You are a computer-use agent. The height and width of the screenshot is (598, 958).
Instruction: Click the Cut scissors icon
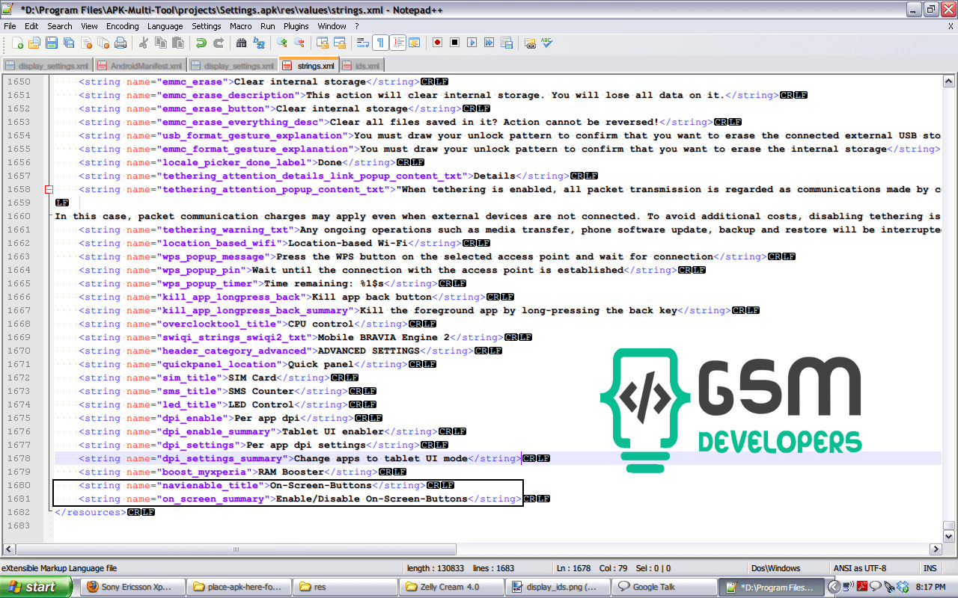click(143, 43)
